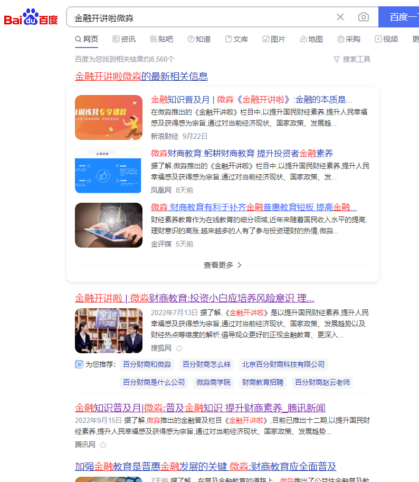This screenshot has width=419, height=482.
Task: Click the 腾讯网 source name
Action: [85, 445]
